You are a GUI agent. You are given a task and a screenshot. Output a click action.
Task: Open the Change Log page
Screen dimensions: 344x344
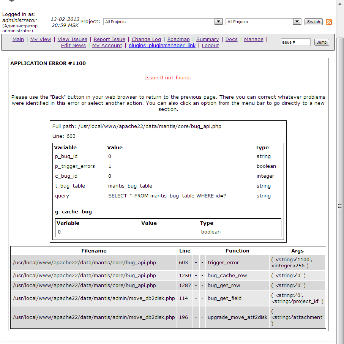pos(146,39)
